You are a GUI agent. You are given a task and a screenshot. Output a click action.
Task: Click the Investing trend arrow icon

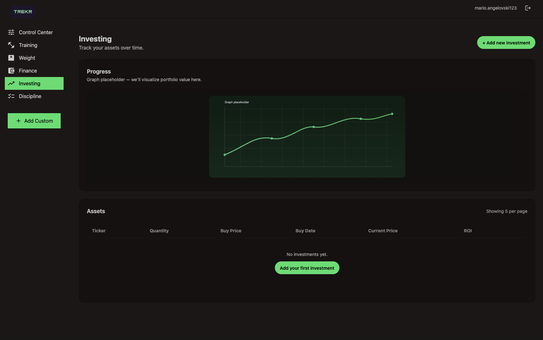[11, 83]
